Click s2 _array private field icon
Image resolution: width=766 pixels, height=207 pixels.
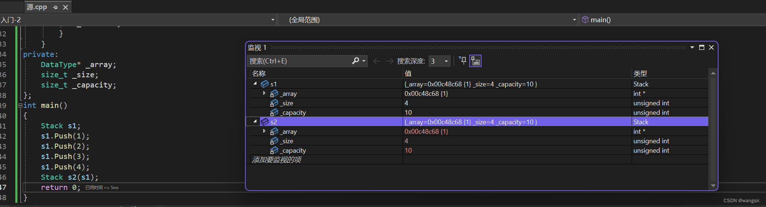(x=274, y=132)
